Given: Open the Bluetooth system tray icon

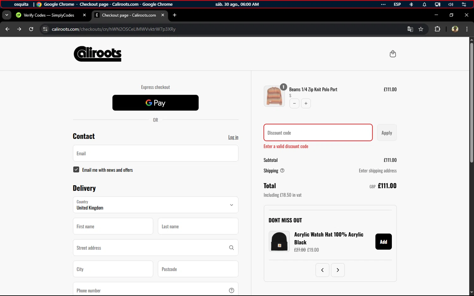Looking at the screenshot, I should [411, 4].
